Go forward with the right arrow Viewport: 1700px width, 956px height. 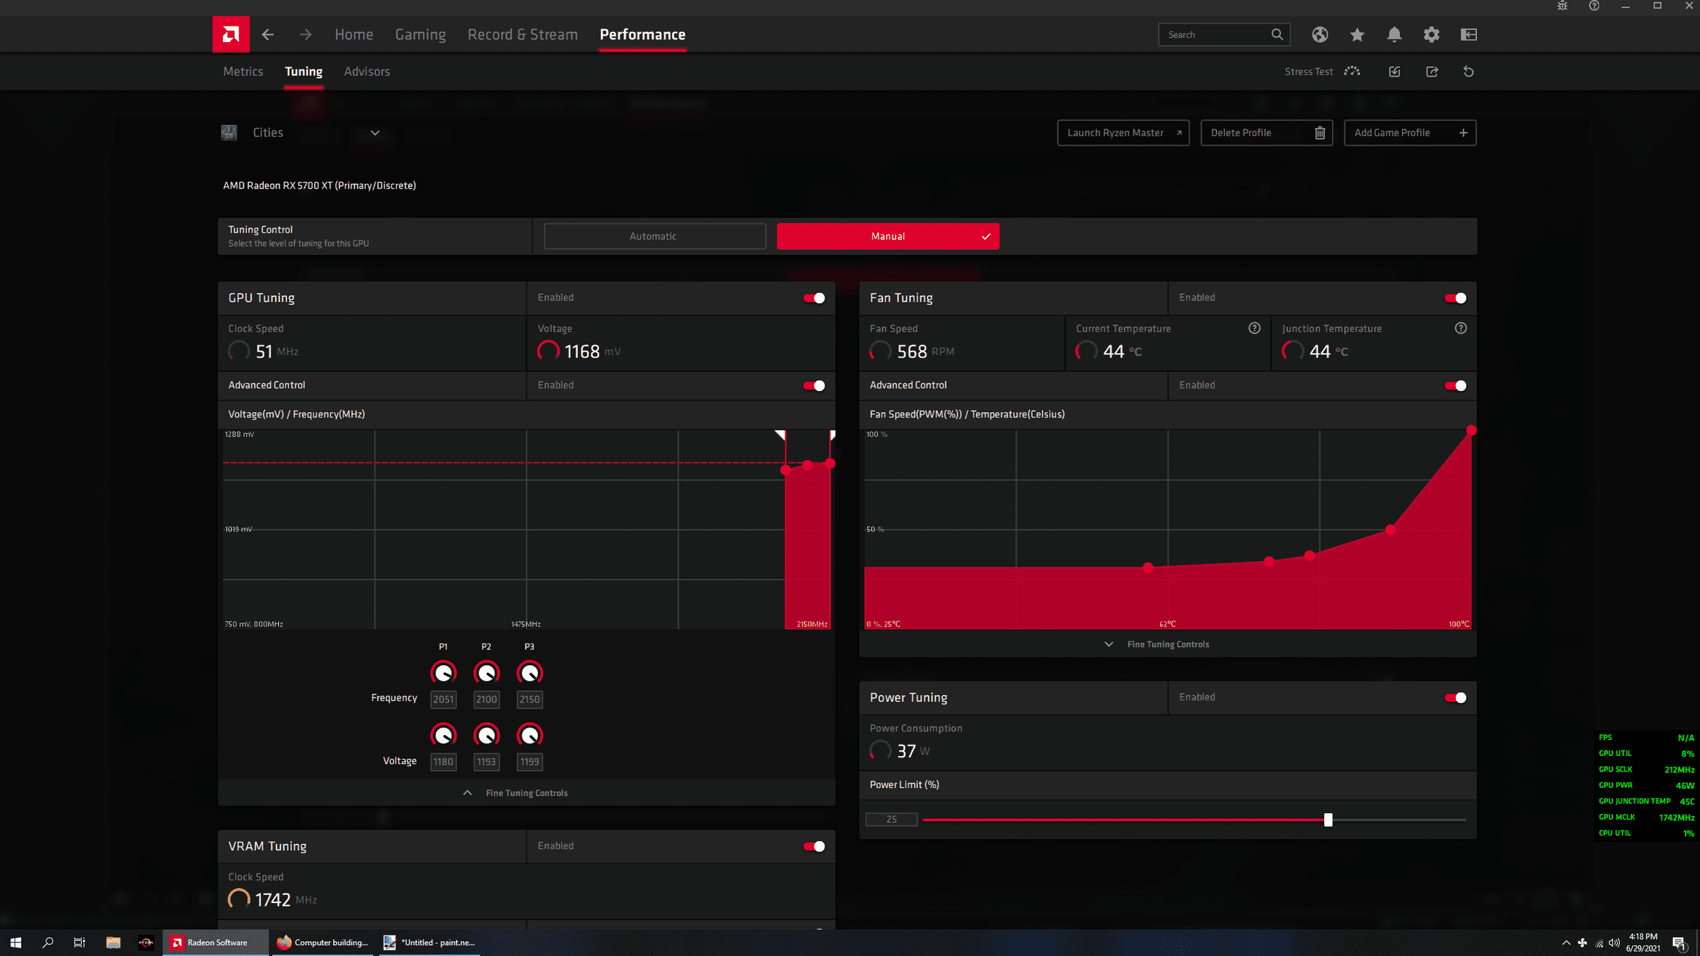[306, 35]
